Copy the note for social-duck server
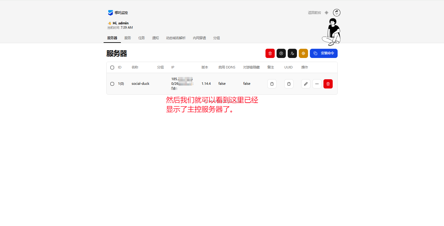 (272, 84)
